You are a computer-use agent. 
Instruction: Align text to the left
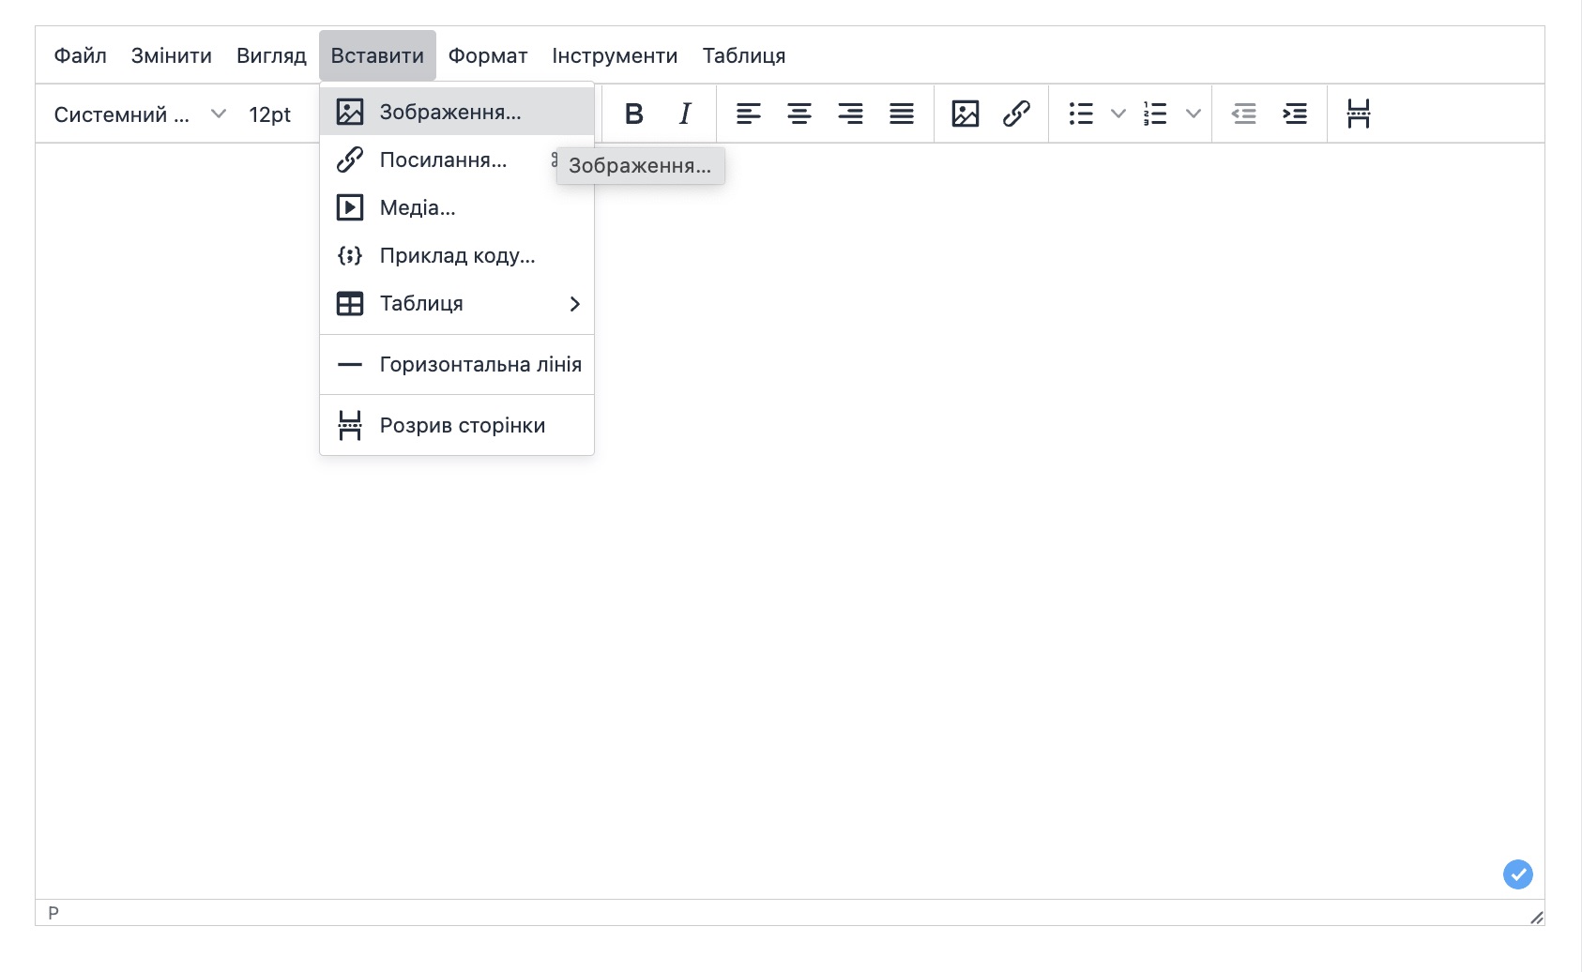pyautogui.click(x=748, y=114)
